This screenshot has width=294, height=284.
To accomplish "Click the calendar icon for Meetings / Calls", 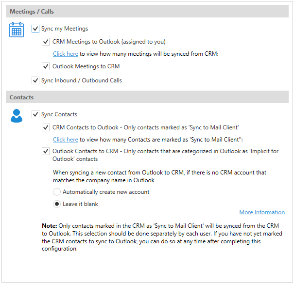I will tap(17, 31).
